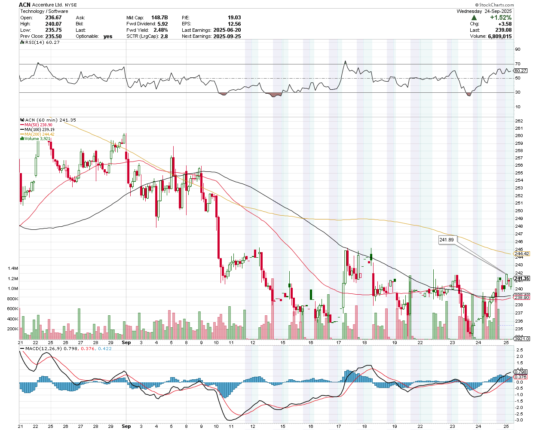This screenshot has width=533, height=430.
Task: Click the Prev Close value 235.50
Action: (x=53, y=37)
